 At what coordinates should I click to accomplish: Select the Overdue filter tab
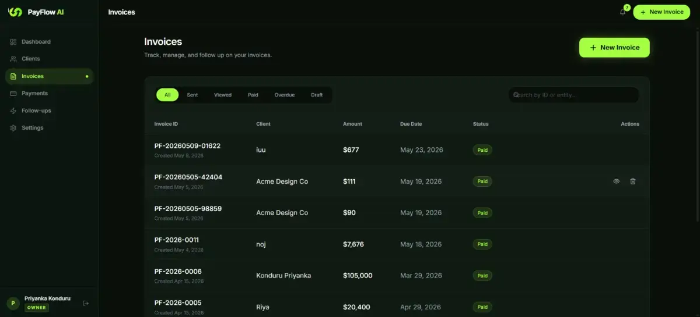285,95
